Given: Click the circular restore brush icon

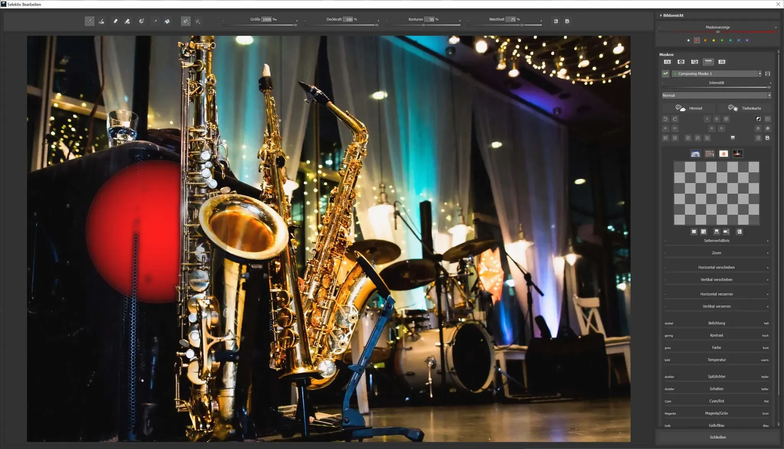Looking at the screenshot, I should click(x=142, y=21).
